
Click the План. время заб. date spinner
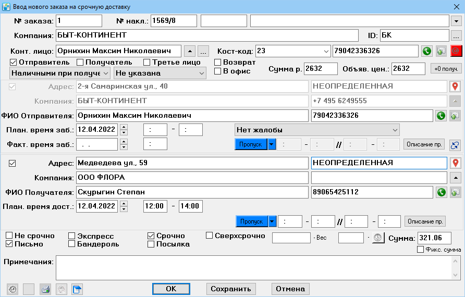[x=124, y=130]
